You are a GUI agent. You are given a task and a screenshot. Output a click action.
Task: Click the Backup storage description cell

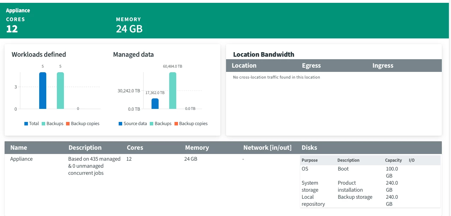click(355, 197)
